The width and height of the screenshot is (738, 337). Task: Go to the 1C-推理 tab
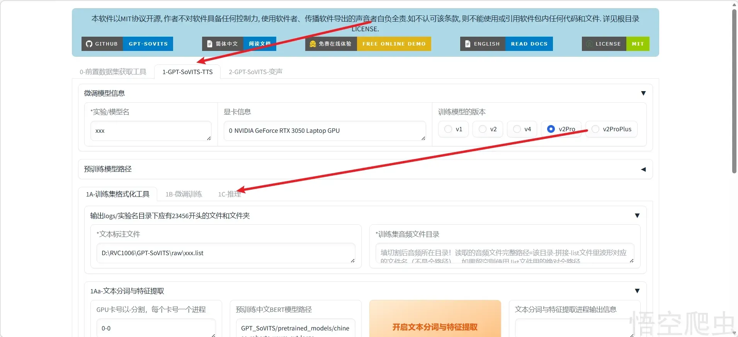coord(230,194)
